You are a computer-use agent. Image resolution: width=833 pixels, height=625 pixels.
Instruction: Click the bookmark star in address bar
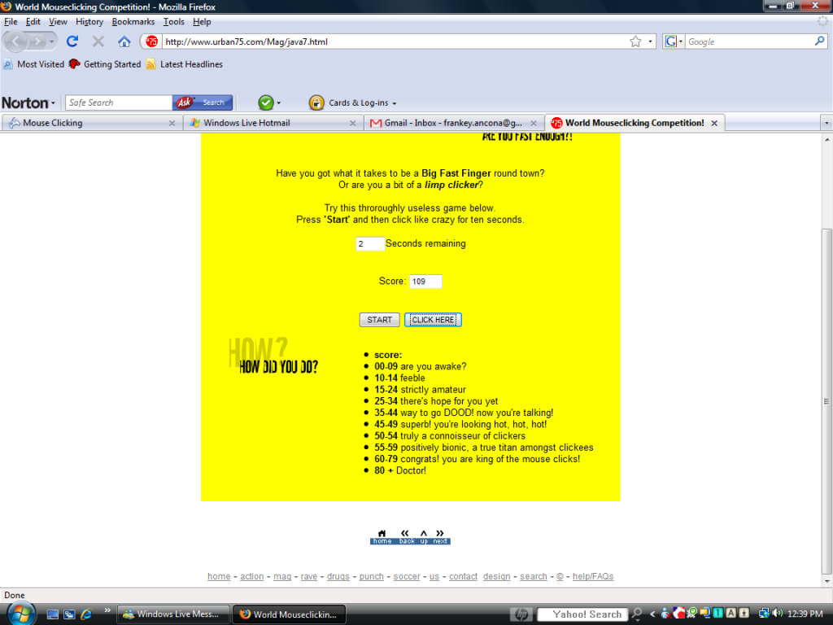click(x=635, y=42)
